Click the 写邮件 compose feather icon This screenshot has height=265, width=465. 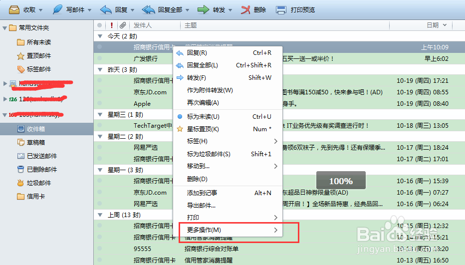(57, 9)
